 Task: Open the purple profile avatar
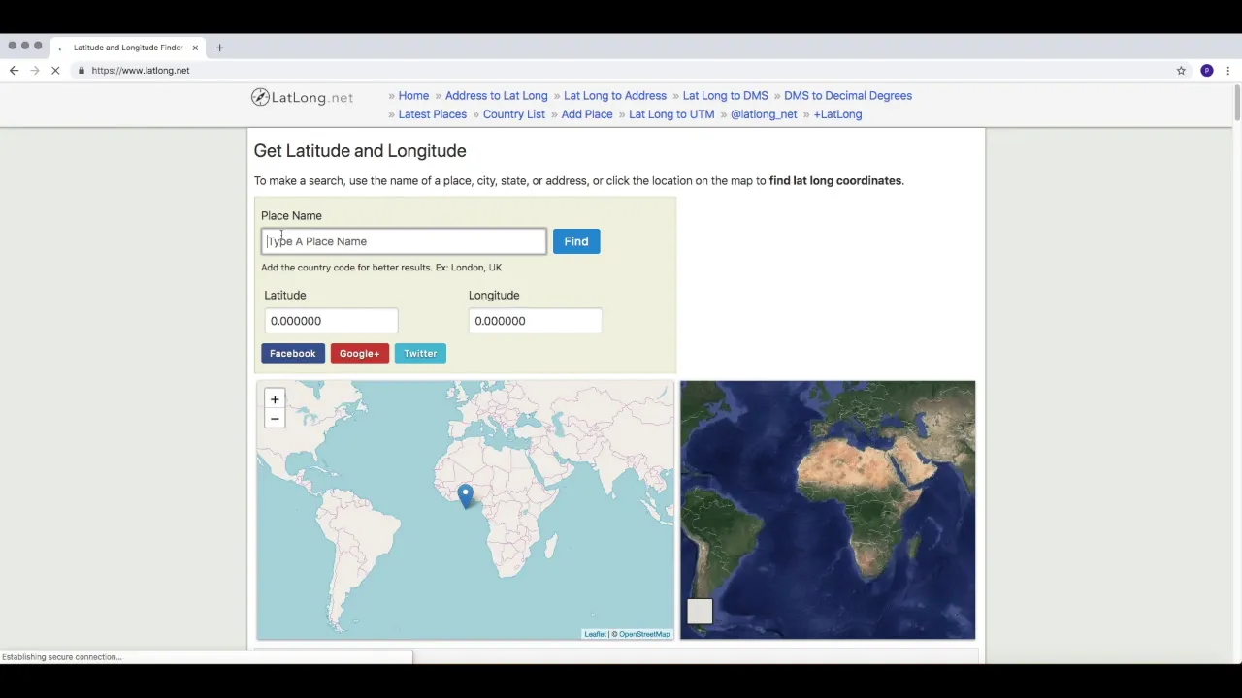tap(1207, 71)
